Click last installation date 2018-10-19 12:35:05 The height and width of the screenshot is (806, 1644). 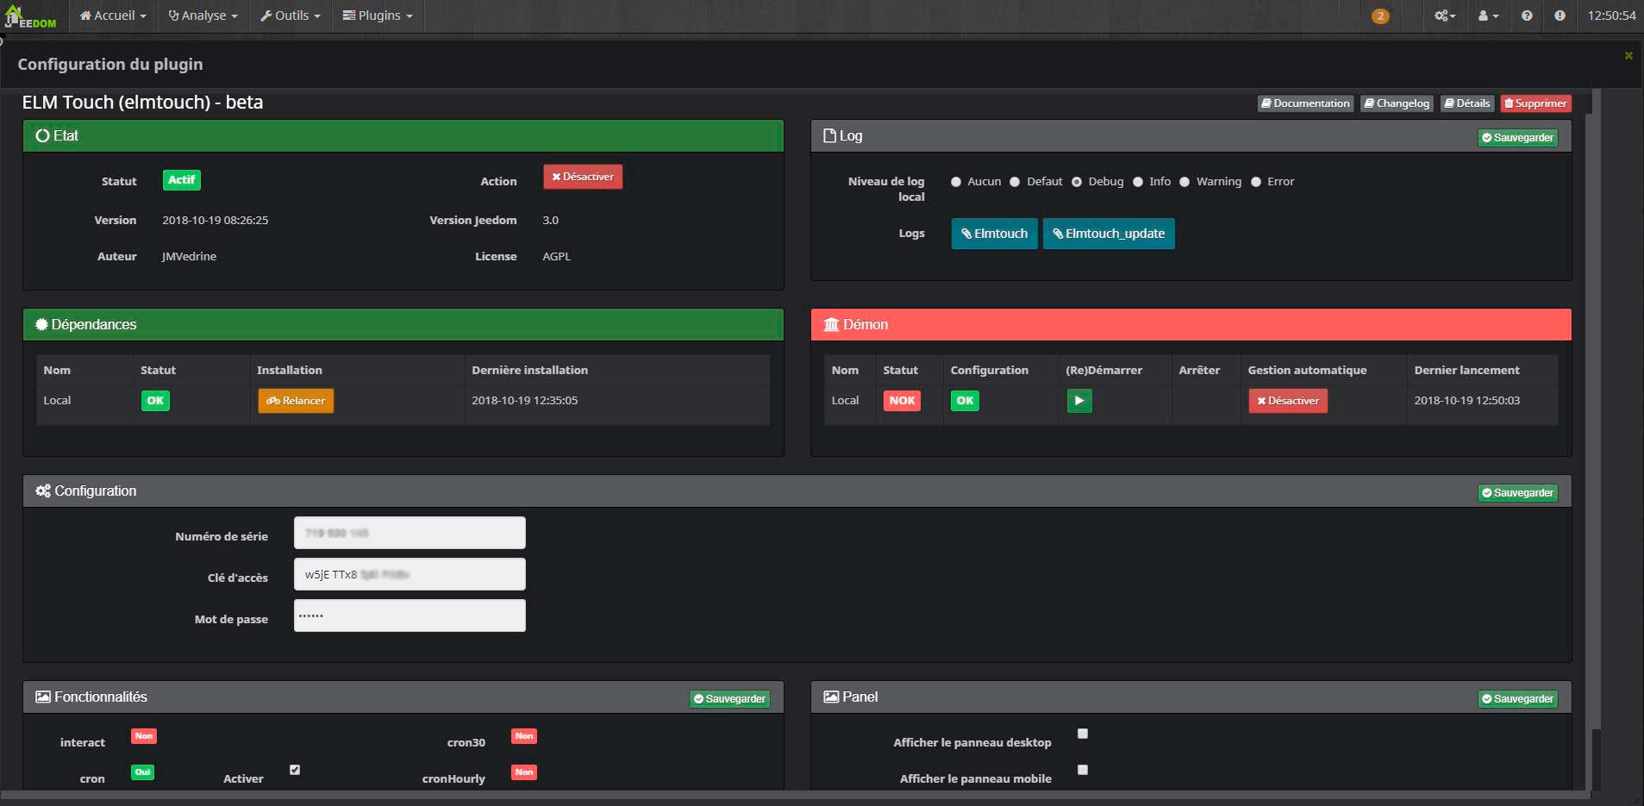[x=524, y=401]
